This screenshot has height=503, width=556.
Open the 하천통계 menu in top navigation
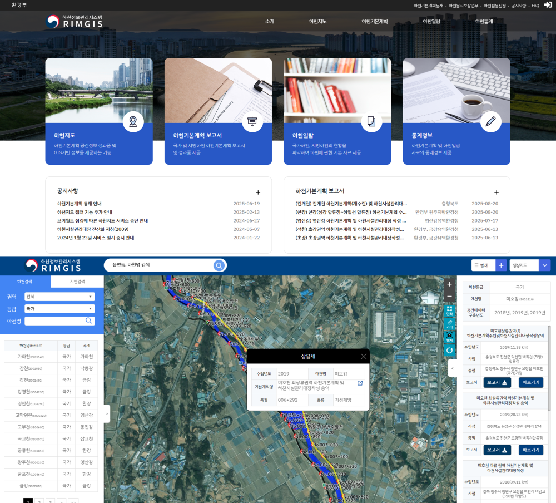tap(484, 21)
